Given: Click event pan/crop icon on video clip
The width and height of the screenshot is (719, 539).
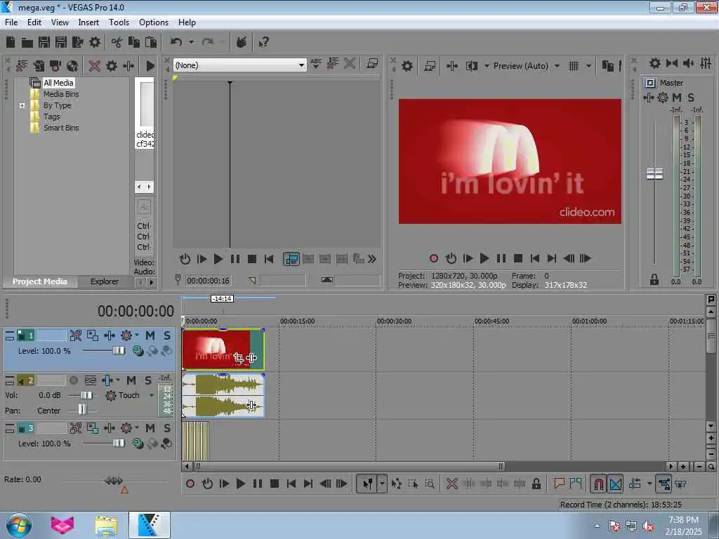Looking at the screenshot, I should point(239,358).
